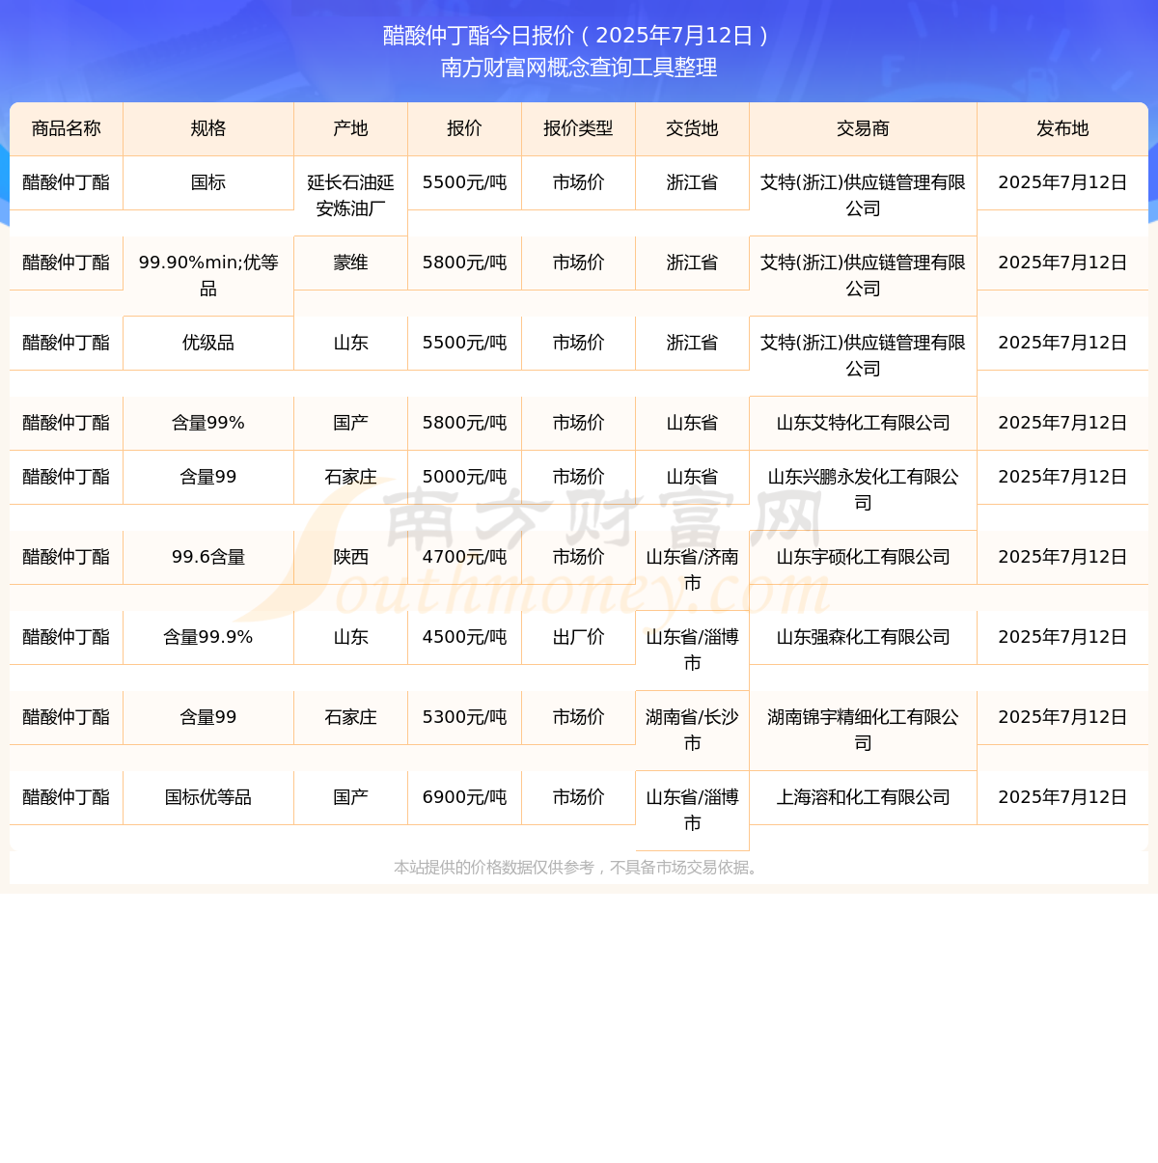Select the subtitle 南方财富网概念查询工具整理
This screenshot has width=1158, height=1163.
point(579,68)
